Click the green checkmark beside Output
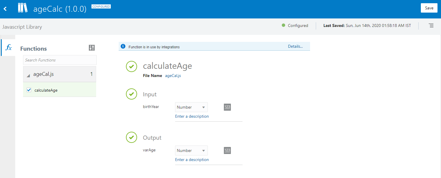441x178 pixels. click(132, 137)
